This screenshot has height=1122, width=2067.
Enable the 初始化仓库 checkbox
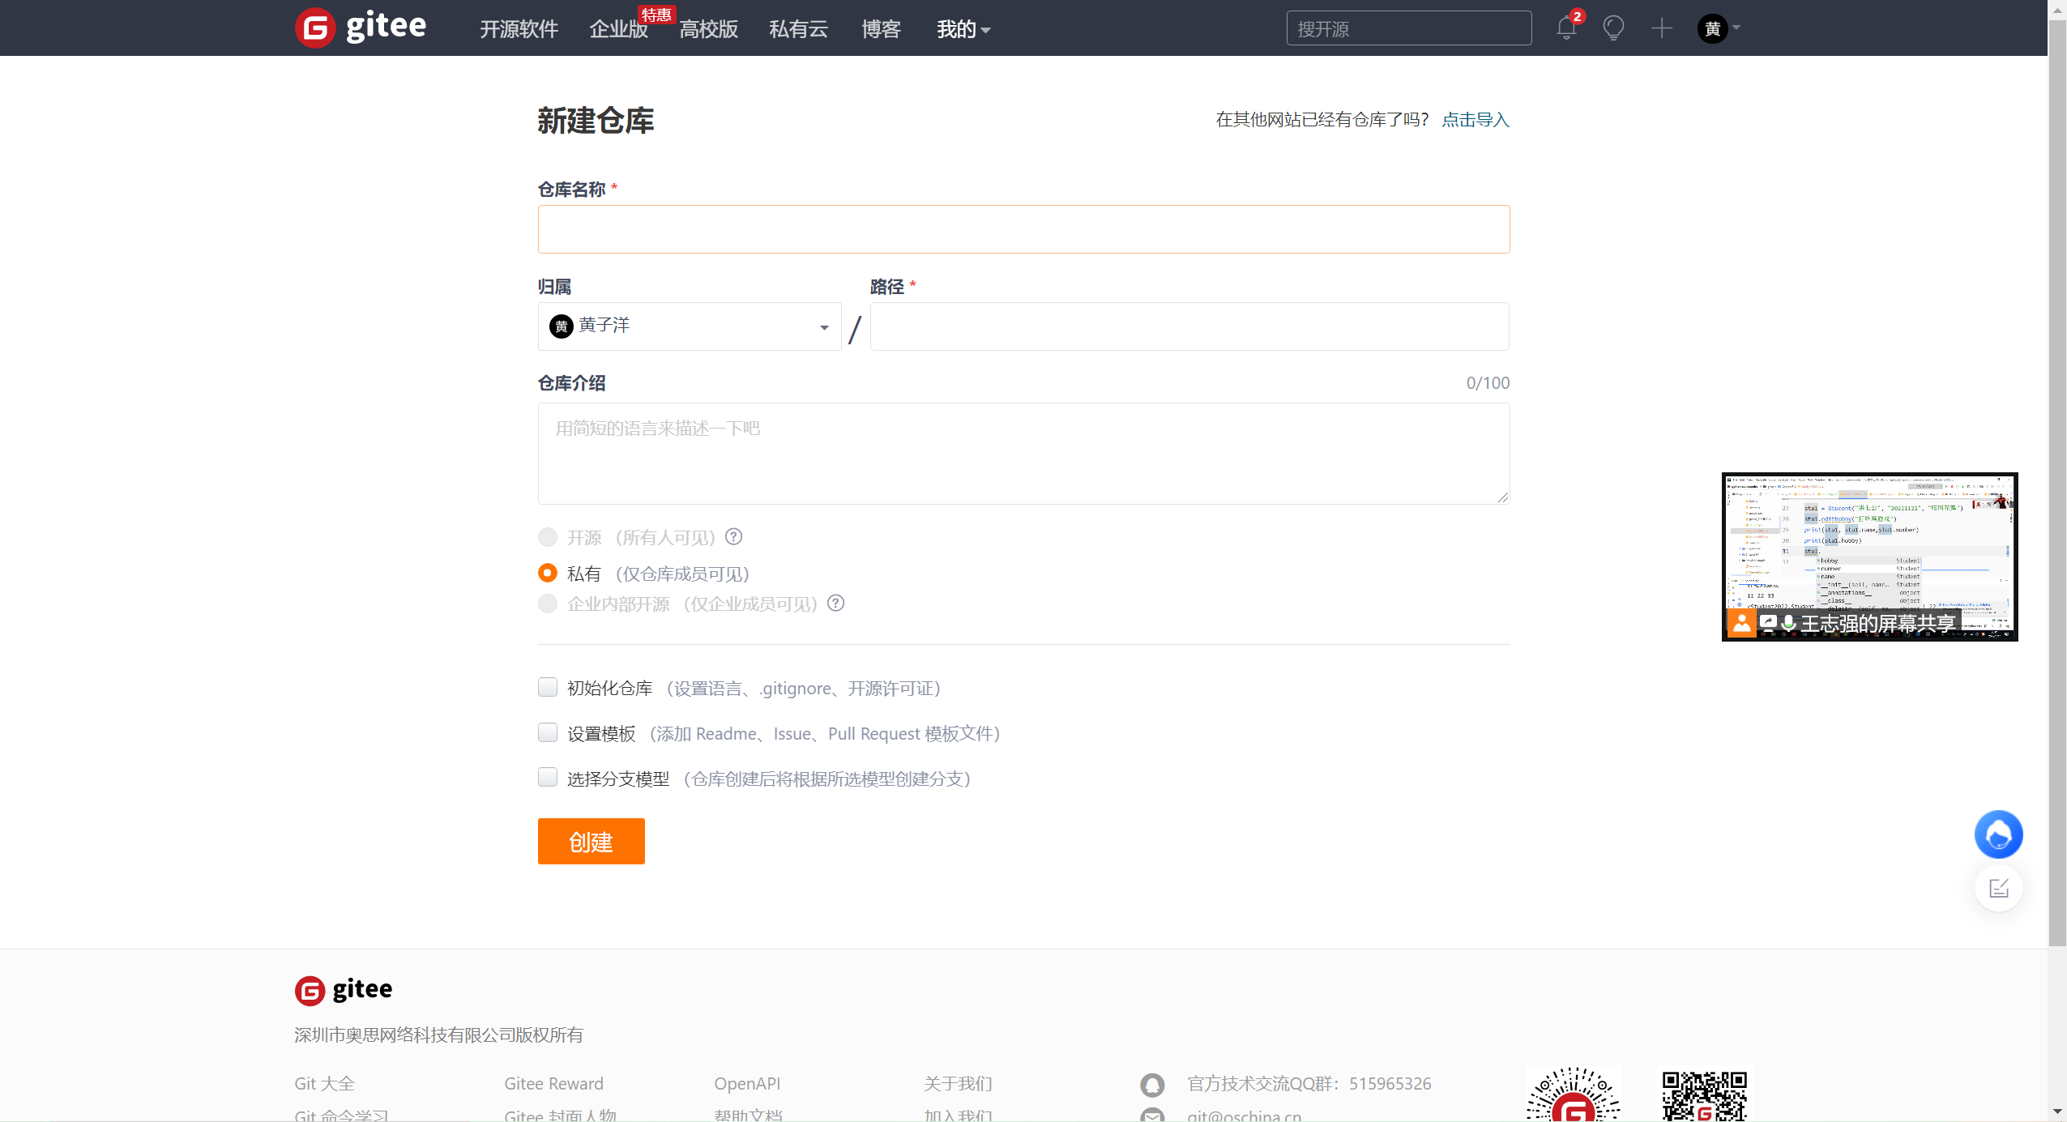(x=548, y=687)
